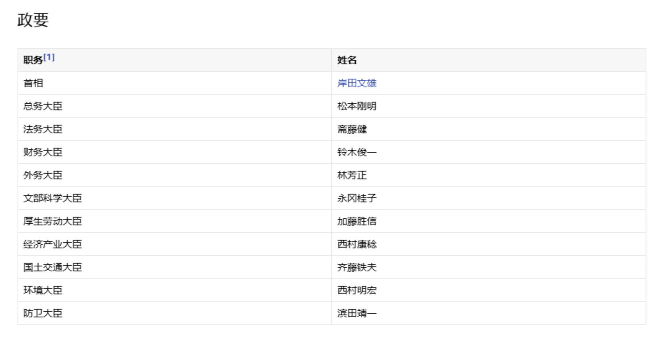Select the 厚生劳动大臣 cell

175,221
